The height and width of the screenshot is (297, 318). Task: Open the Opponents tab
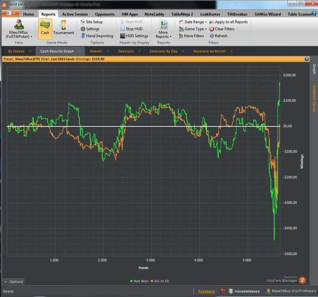coord(104,14)
